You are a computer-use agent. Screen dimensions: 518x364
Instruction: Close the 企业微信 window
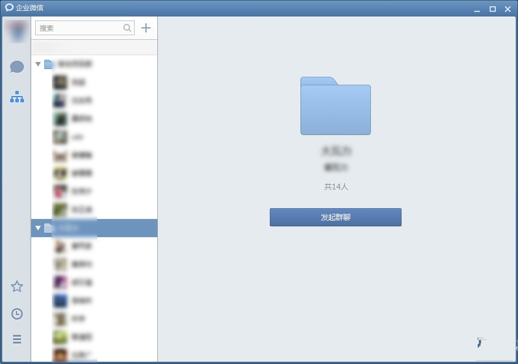click(x=508, y=9)
